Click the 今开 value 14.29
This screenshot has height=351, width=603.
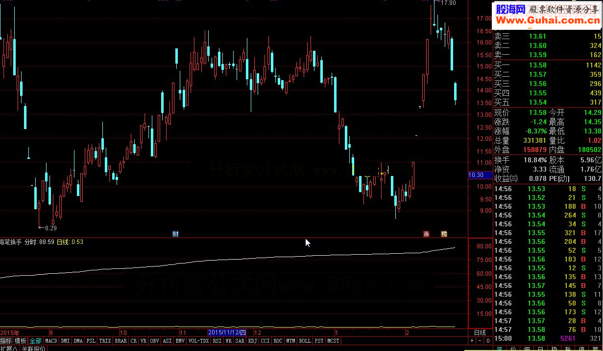592,113
